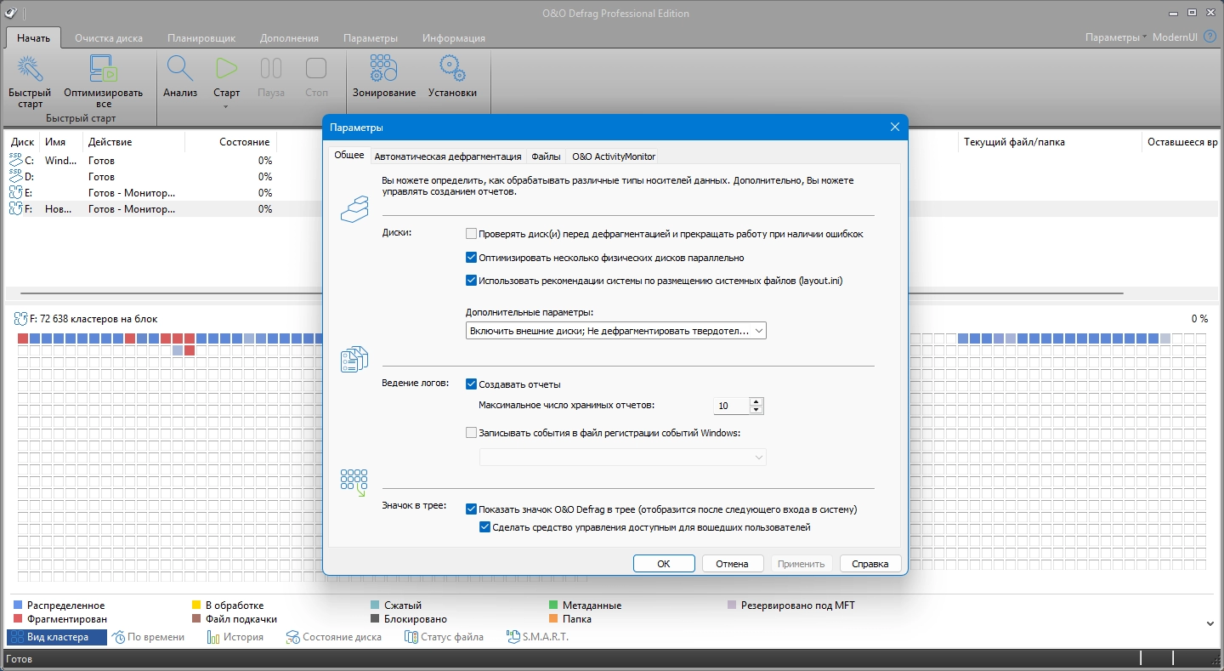The width and height of the screenshot is (1224, 671).
Task: Click the green Старт play icon
Action: (x=226, y=68)
